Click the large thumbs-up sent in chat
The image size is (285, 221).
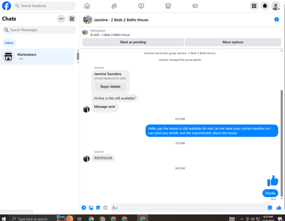coord(272,181)
